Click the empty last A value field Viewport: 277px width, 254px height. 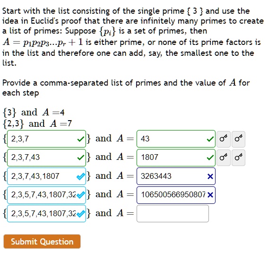click(173, 213)
